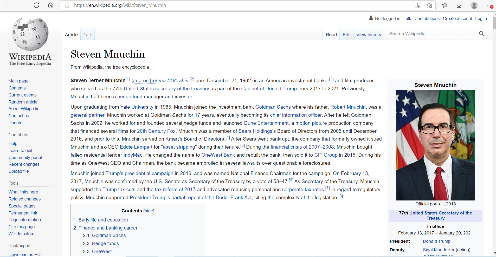
Task: Open Yale University article link
Action: coord(137,107)
